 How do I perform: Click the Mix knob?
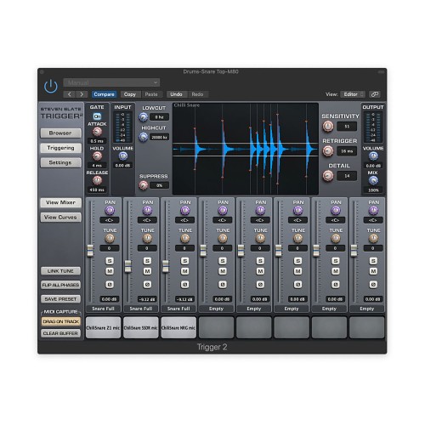point(373,180)
